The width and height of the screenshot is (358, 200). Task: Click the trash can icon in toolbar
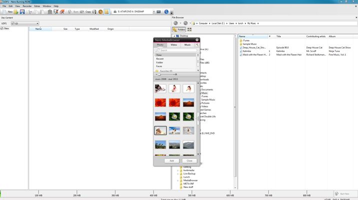coord(50,11)
